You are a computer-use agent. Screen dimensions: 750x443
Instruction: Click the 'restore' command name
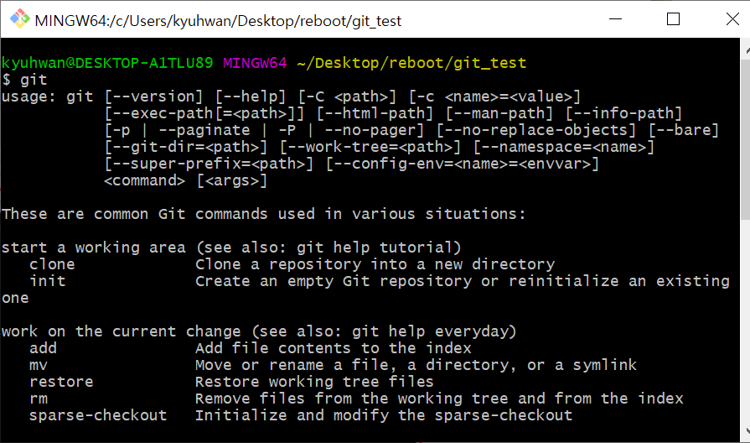pos(61,382)
